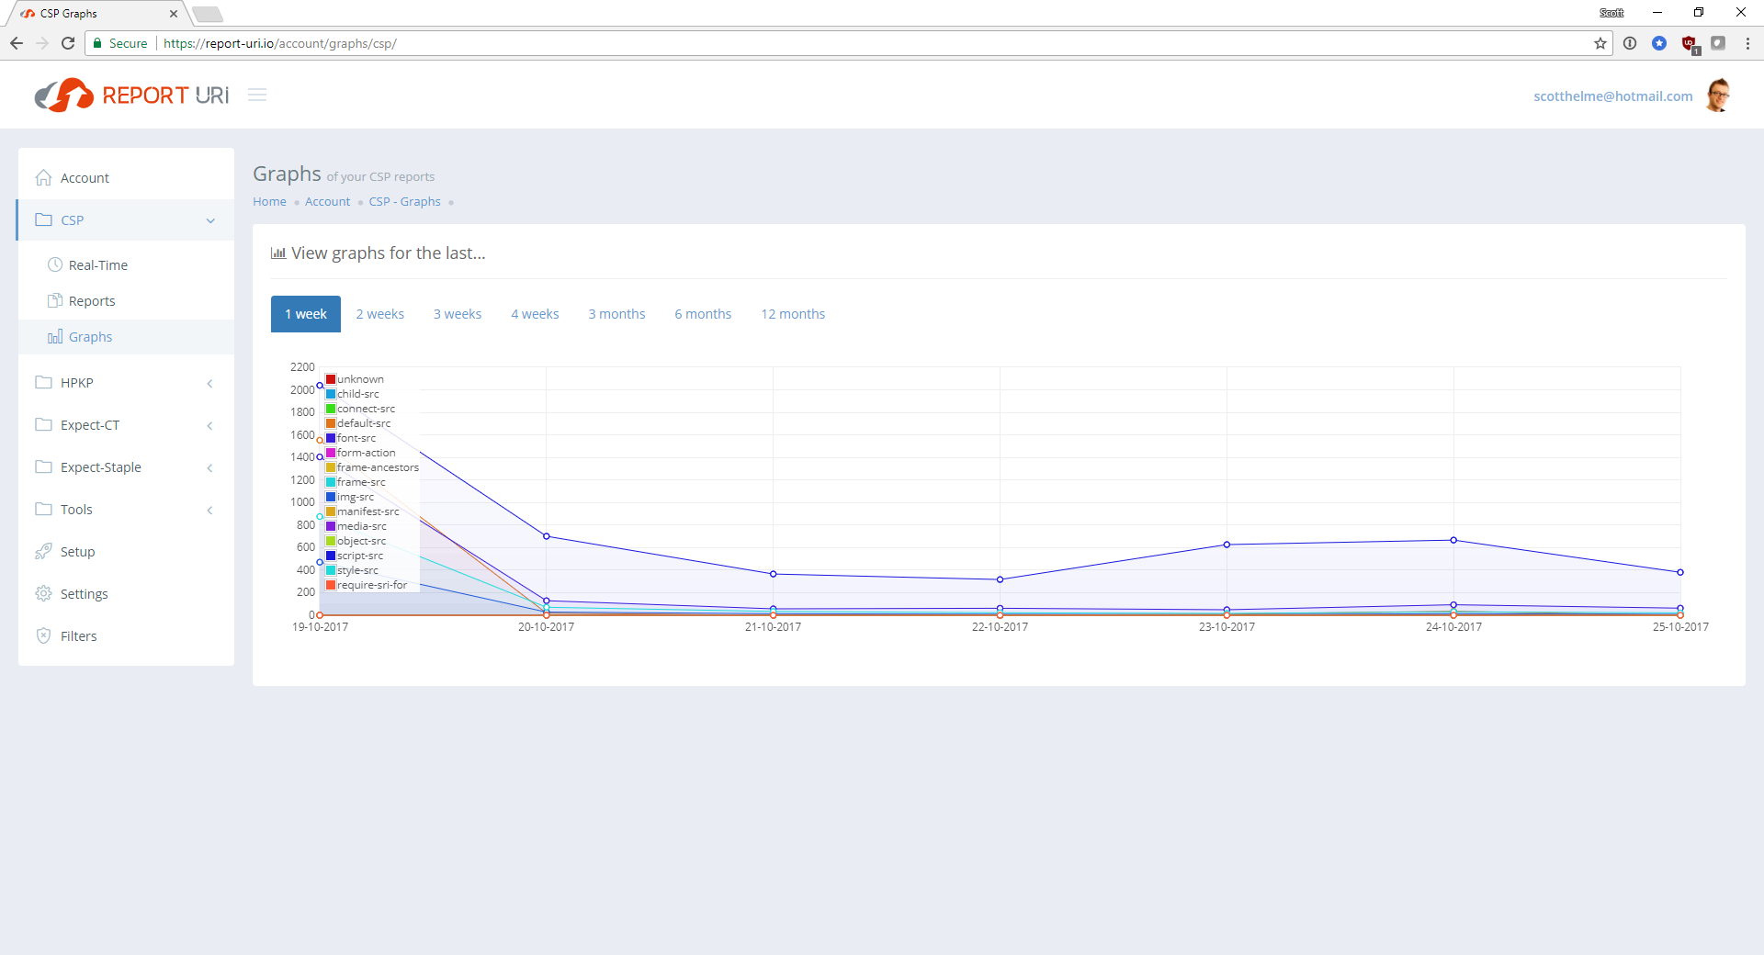Open the Filters section

[78, 635]
